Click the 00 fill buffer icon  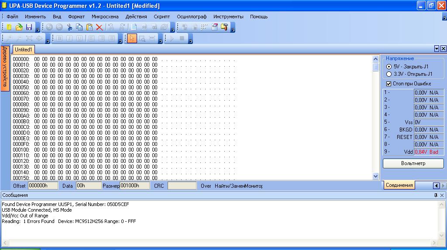[155, 27]
